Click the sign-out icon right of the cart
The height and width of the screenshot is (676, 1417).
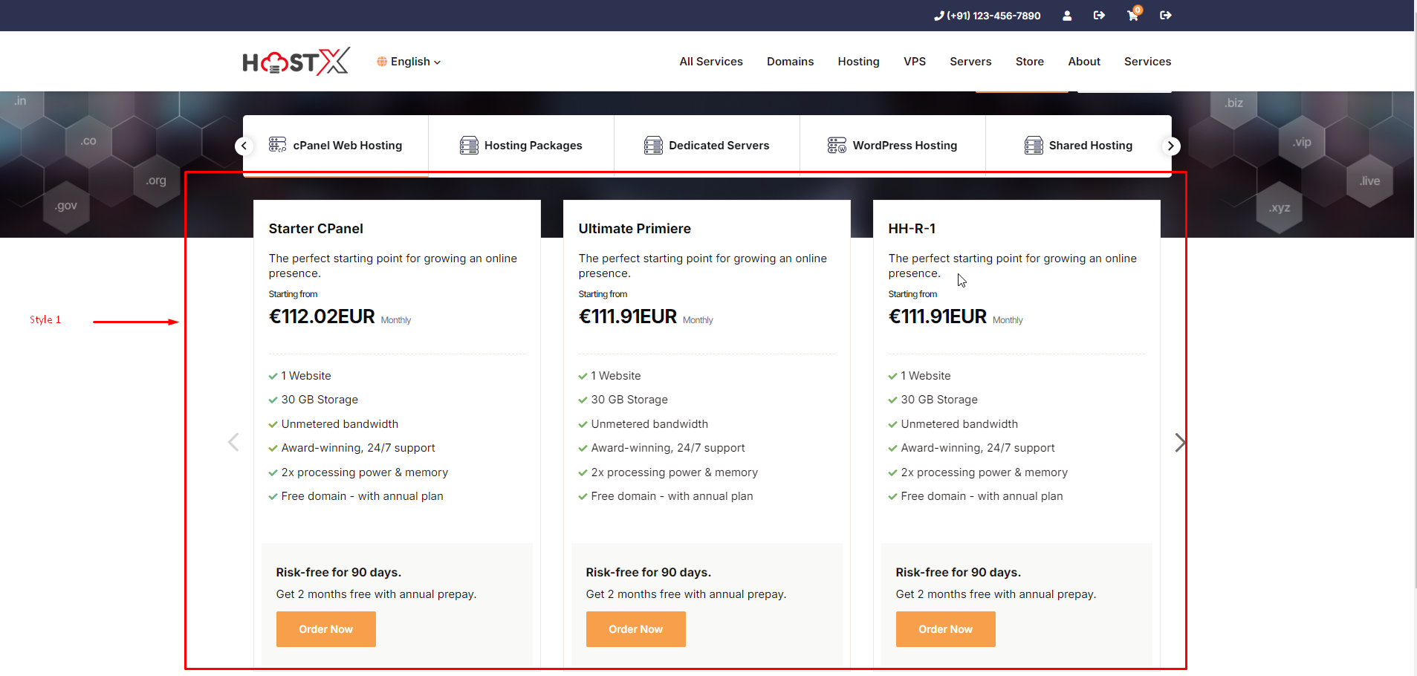coord(1165,16)
